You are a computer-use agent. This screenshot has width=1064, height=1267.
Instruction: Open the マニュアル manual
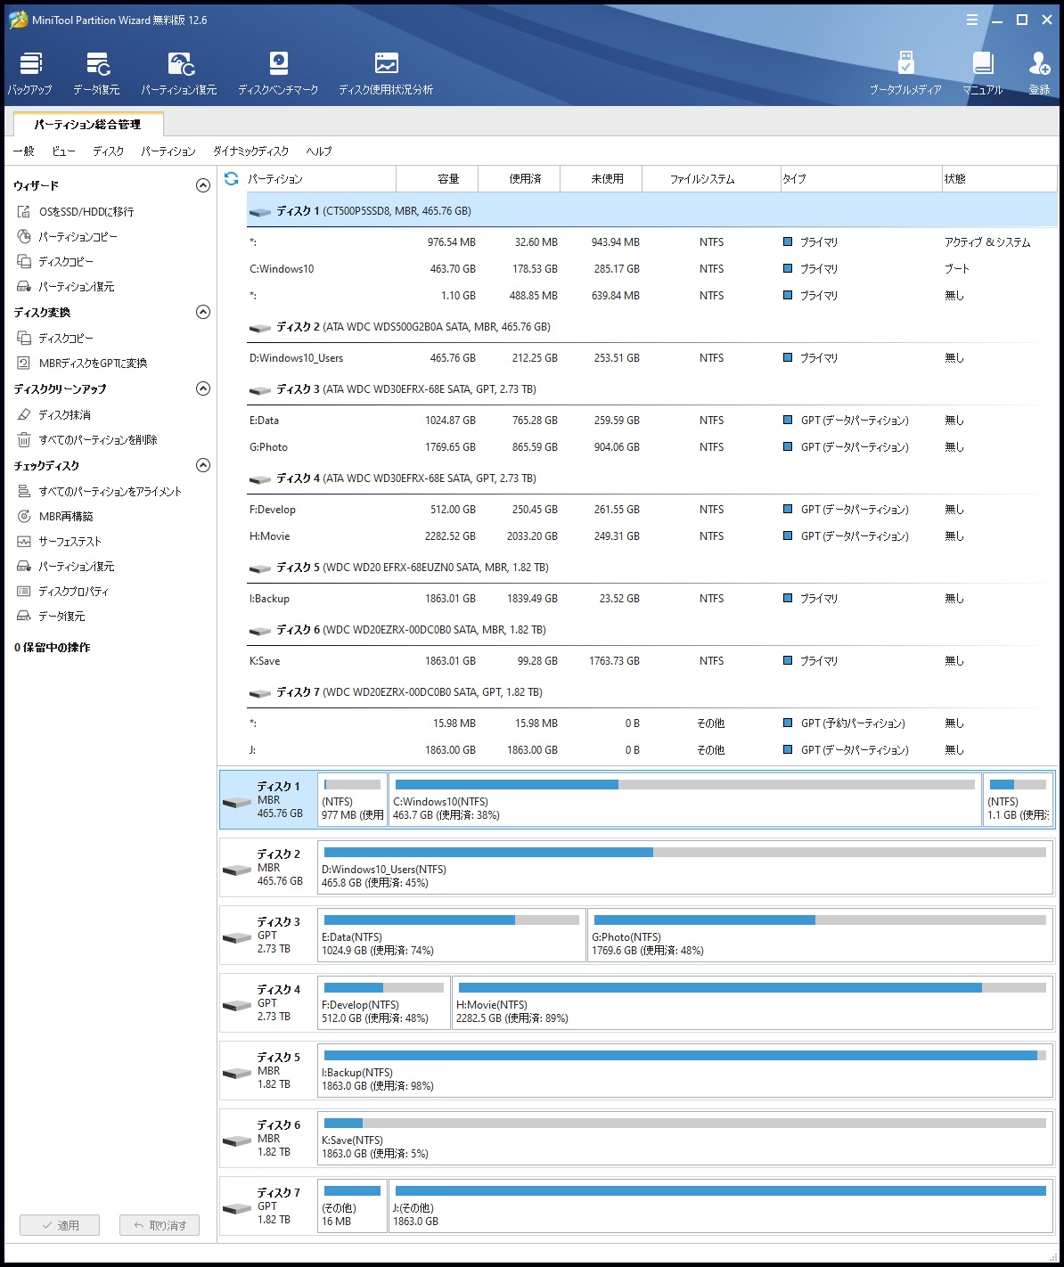coord(983,73)
